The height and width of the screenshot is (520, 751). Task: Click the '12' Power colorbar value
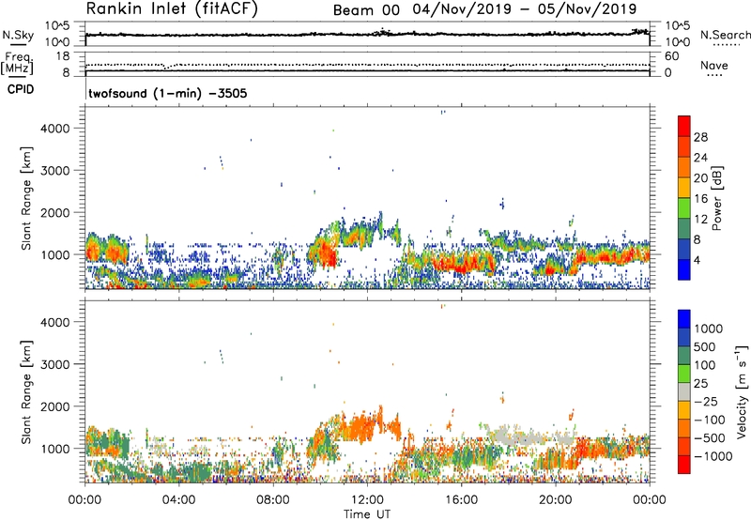tap(700, 219)
